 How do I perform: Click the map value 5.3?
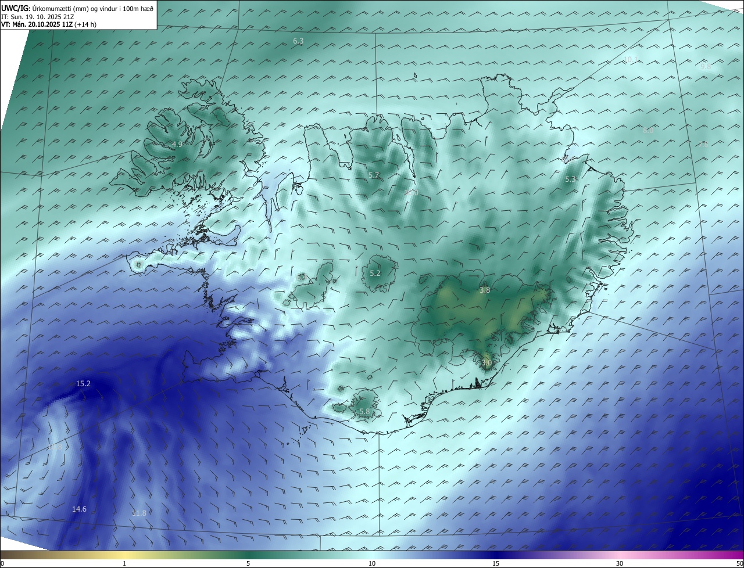point(570,179)
